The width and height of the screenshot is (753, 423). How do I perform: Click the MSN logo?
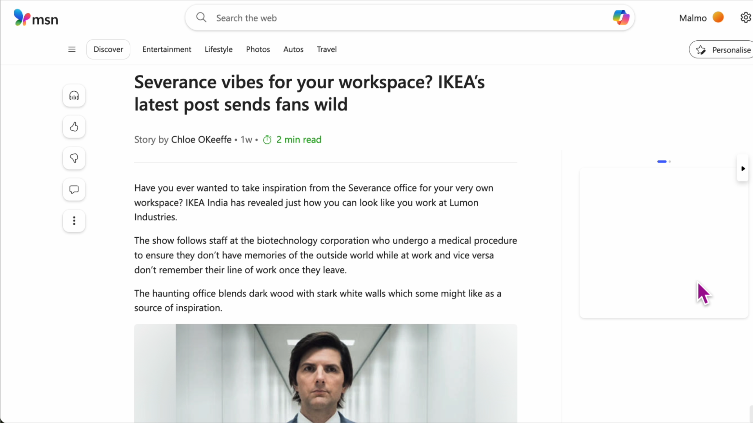coord(36,18)
